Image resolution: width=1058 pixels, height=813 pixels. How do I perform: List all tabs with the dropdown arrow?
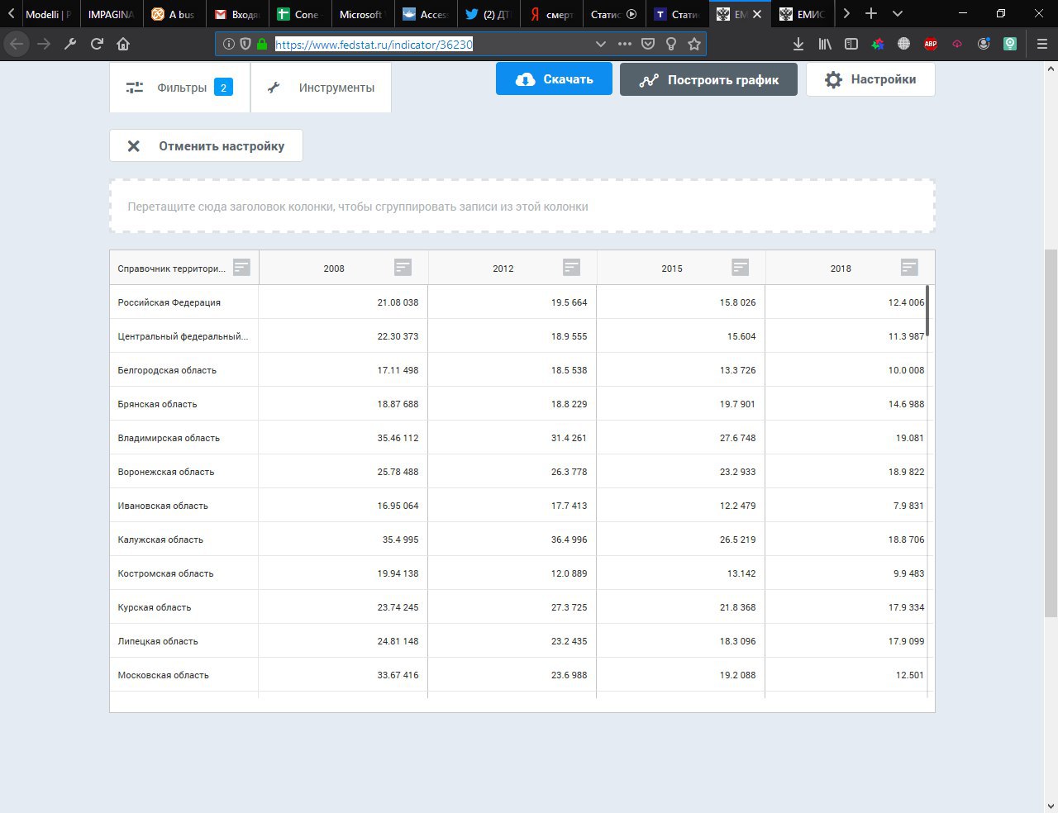pos(898,13)
